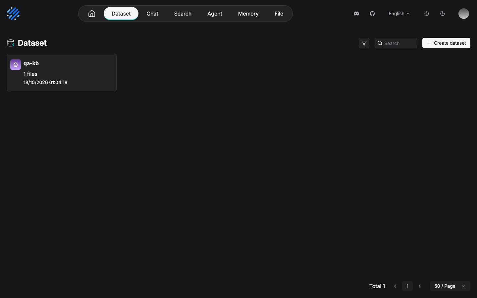Click the '1 files' text on qa-kb

point(30,74)
